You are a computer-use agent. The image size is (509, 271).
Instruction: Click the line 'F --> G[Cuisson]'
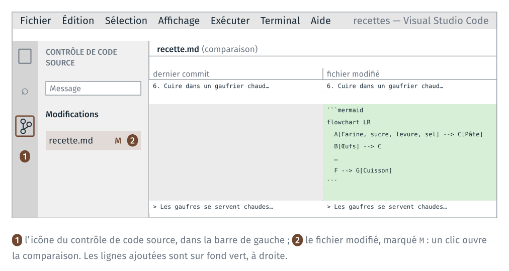point(363,170)
